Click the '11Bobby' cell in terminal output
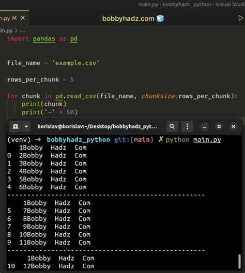The height and width of the screenshot is (273, 245). [x=33, y=243]
